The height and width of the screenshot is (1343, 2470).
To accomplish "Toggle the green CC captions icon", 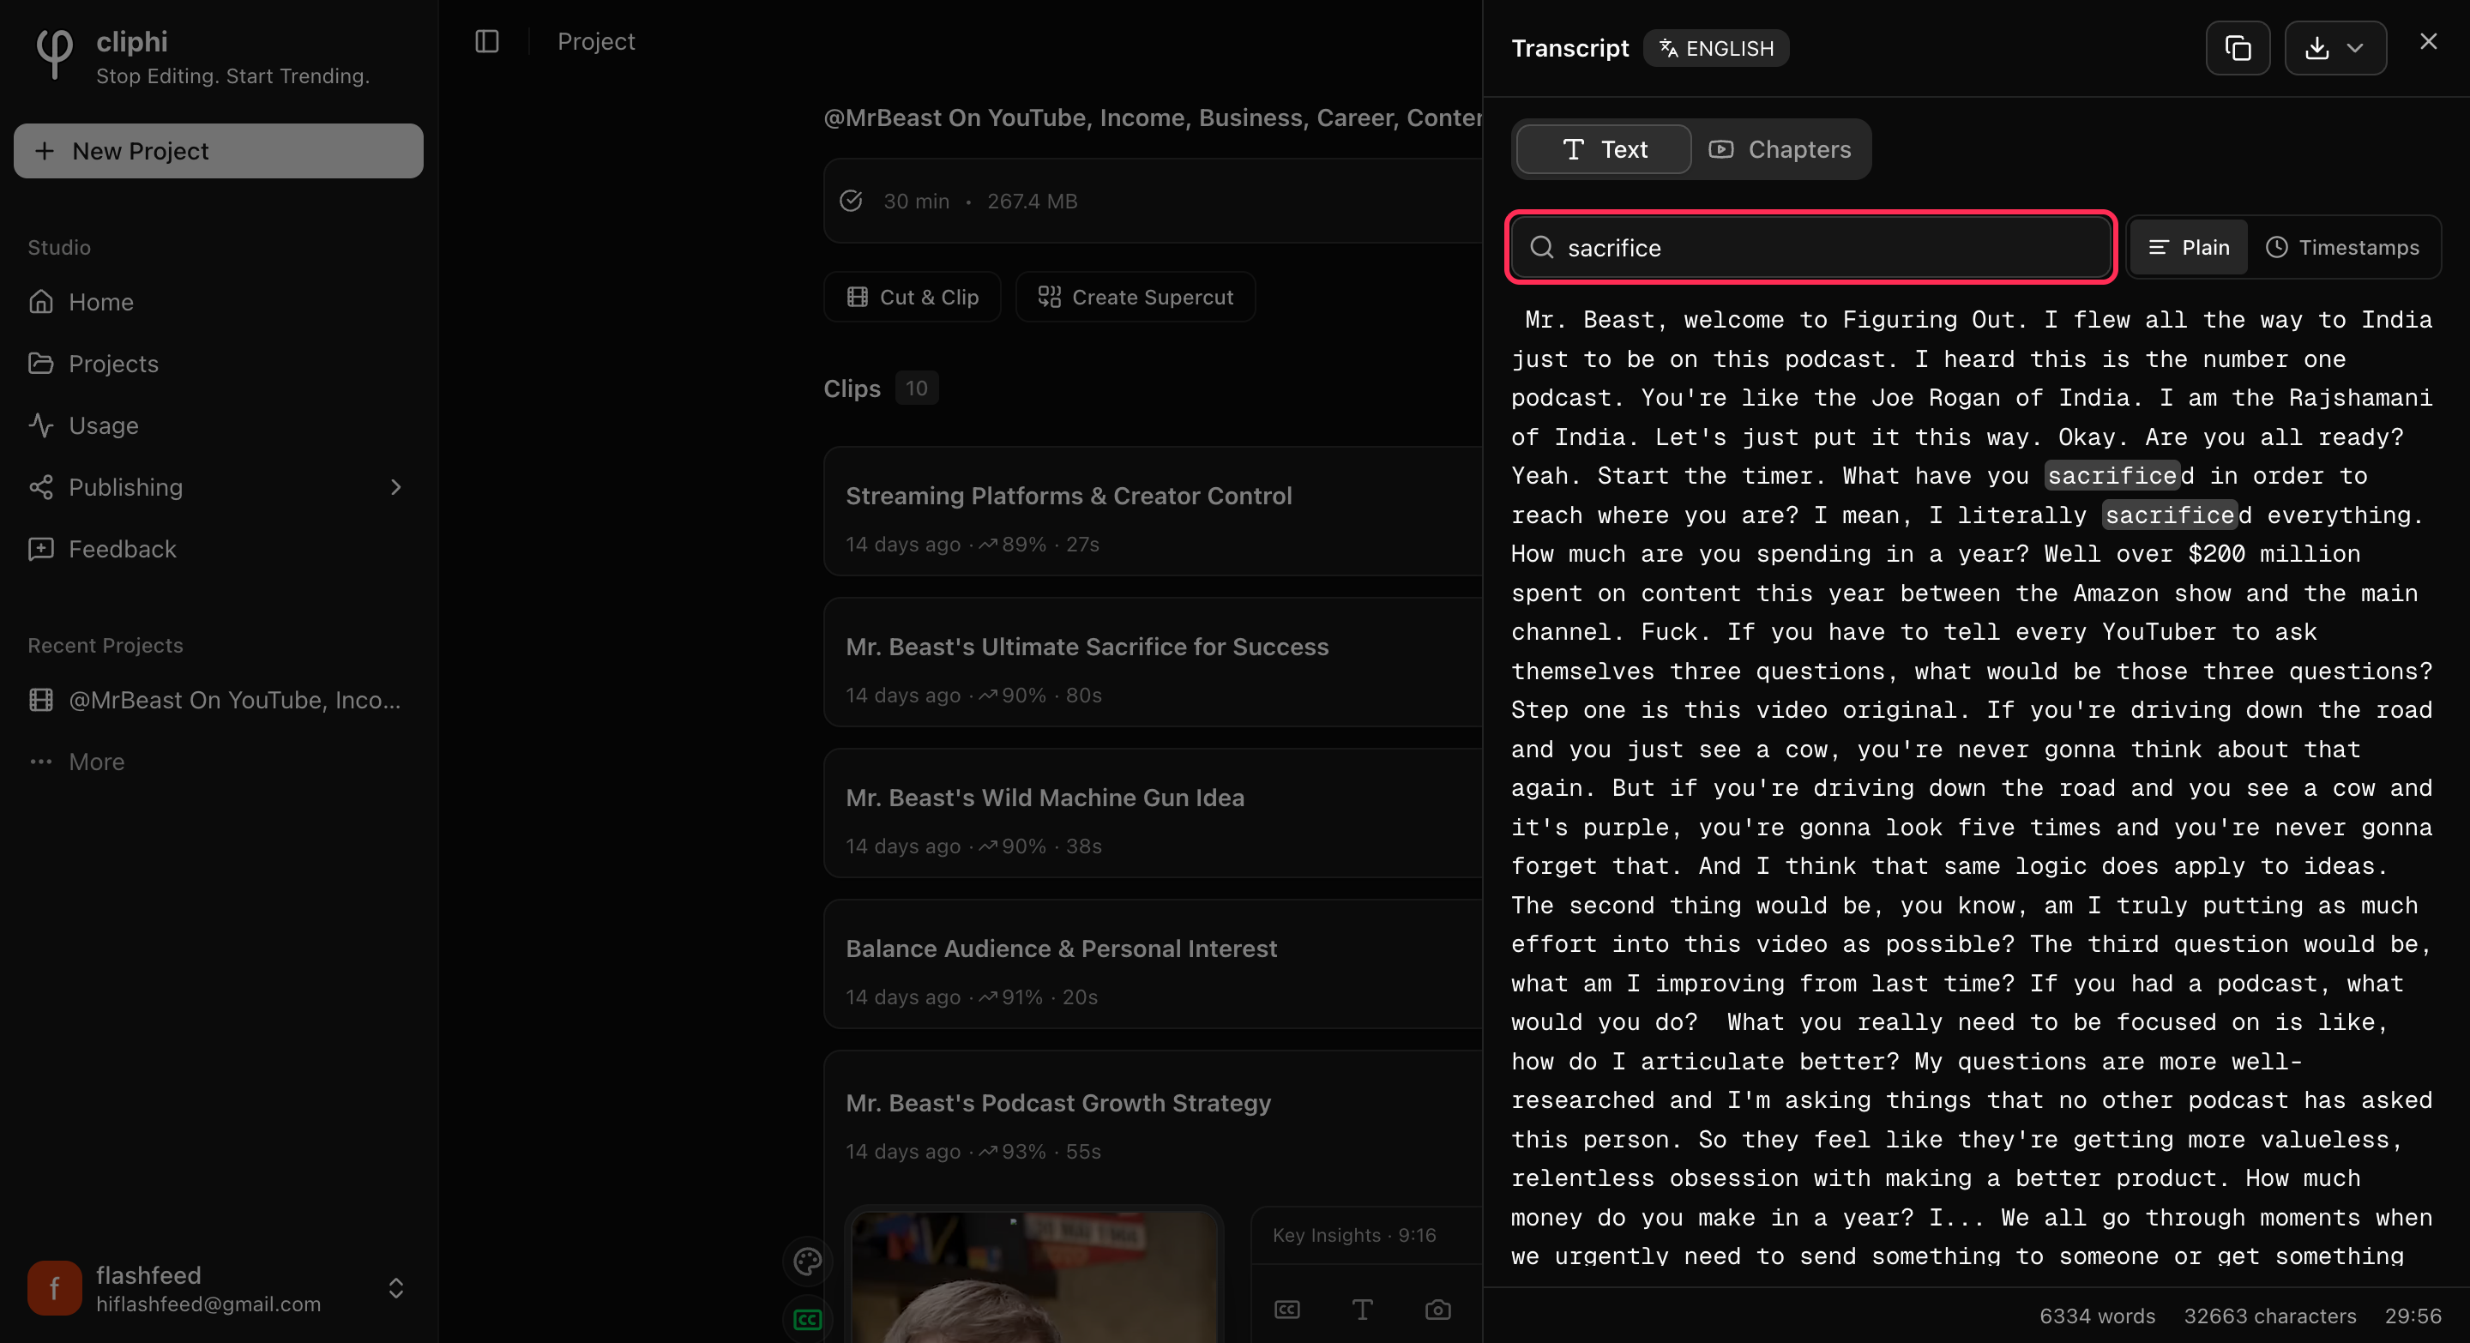I will point(807,1320).
